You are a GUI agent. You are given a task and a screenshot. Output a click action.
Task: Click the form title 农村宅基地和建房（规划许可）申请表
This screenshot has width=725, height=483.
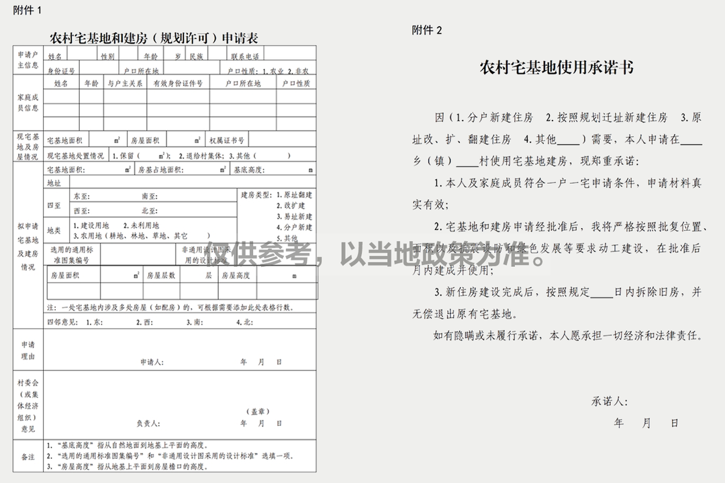tap(154, 38)
